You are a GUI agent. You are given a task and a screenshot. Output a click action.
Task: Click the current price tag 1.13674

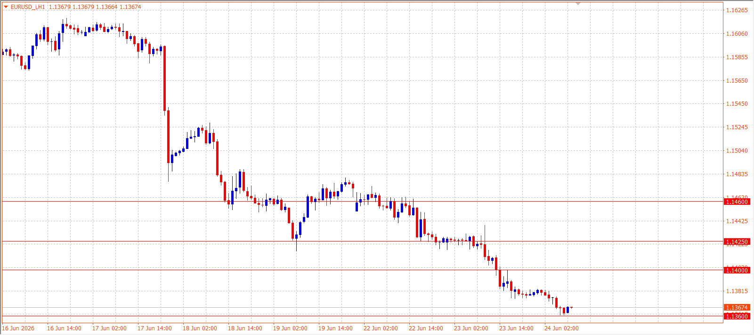click(737, 308)
